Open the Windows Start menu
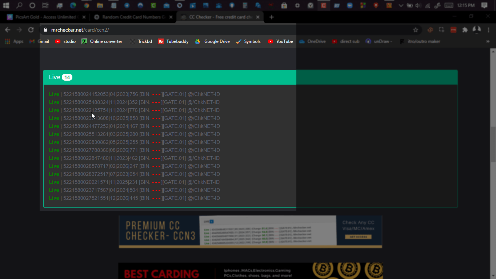This screenshot has width=496, height=279. tap(6, 5)
